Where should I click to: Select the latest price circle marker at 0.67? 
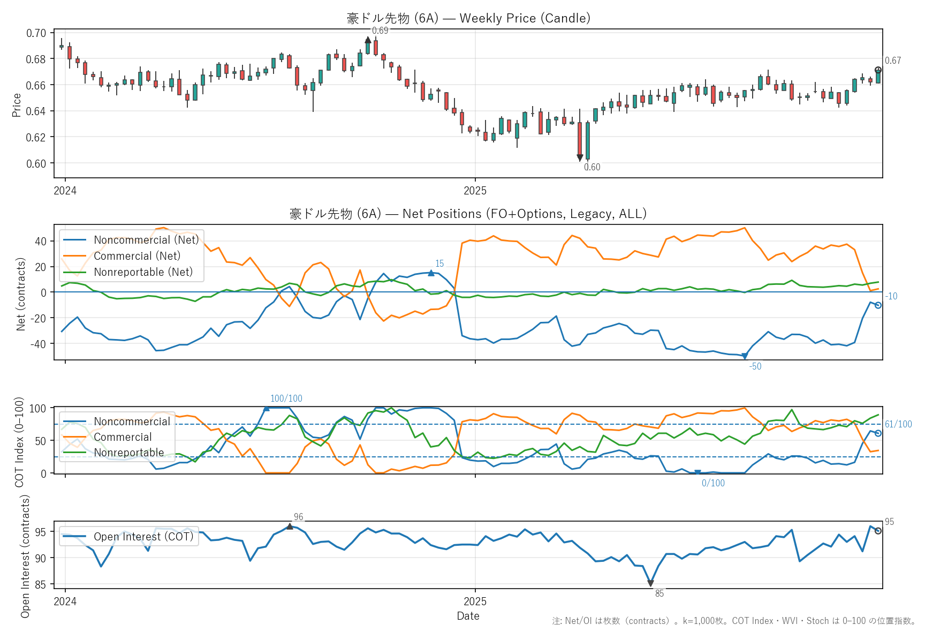[878, 70]
